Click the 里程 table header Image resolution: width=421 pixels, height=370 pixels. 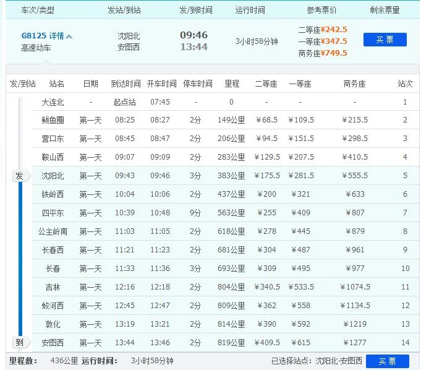point(232,84)
